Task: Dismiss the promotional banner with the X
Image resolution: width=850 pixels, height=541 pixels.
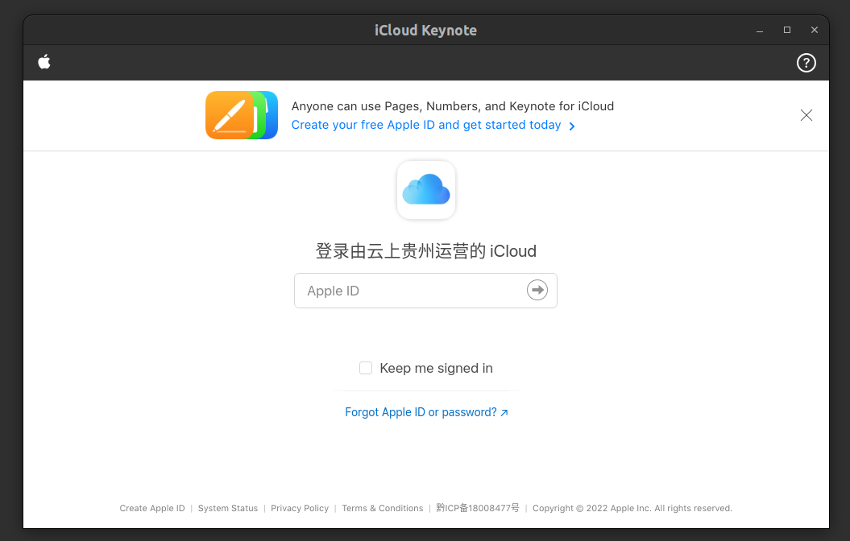Action: tap(806, 115)
